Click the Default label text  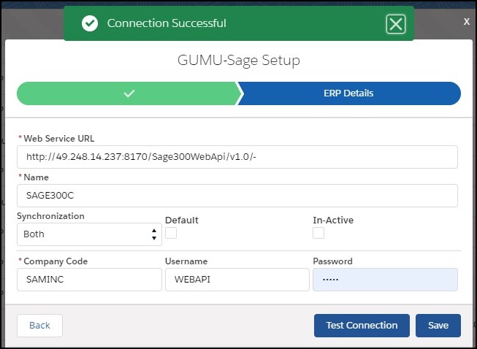click(x=182, y=220)
